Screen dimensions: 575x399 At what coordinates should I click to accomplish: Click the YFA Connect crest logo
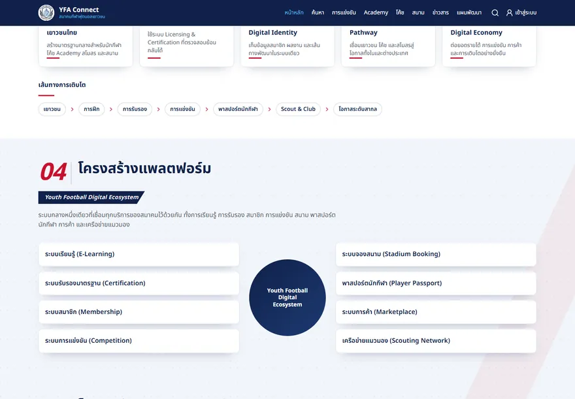click(x=46, y=12)
